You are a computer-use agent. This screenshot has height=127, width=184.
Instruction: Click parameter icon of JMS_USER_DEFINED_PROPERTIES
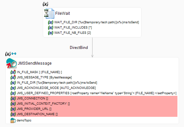click(13, 93)
